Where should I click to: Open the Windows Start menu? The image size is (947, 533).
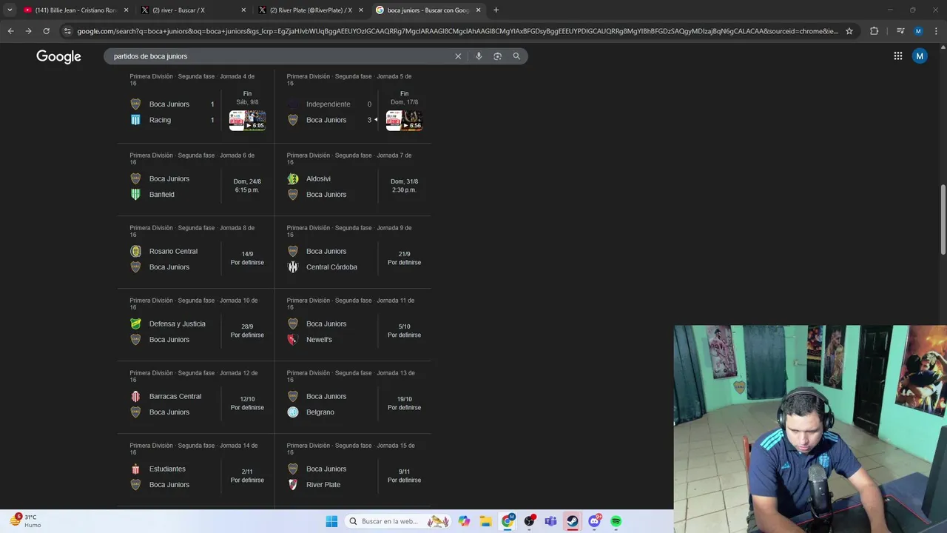pos(331,521)
